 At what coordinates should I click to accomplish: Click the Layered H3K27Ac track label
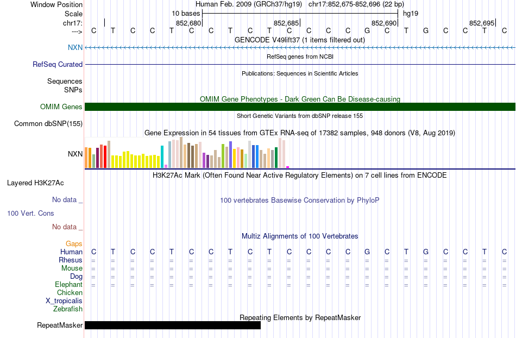click(35, 183)
